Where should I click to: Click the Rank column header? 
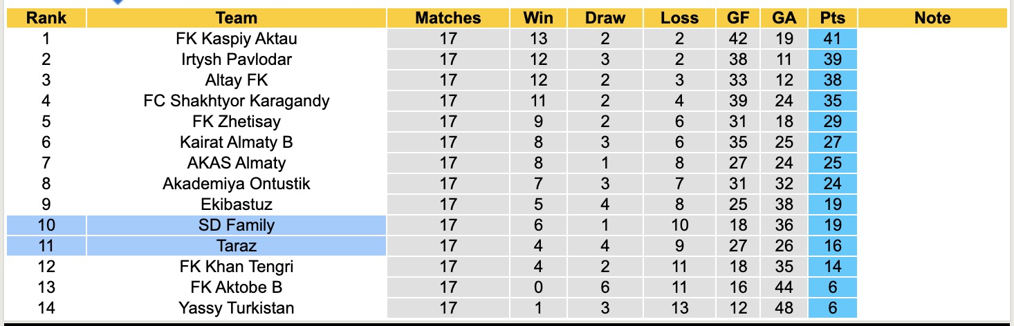tap(46, 18)
